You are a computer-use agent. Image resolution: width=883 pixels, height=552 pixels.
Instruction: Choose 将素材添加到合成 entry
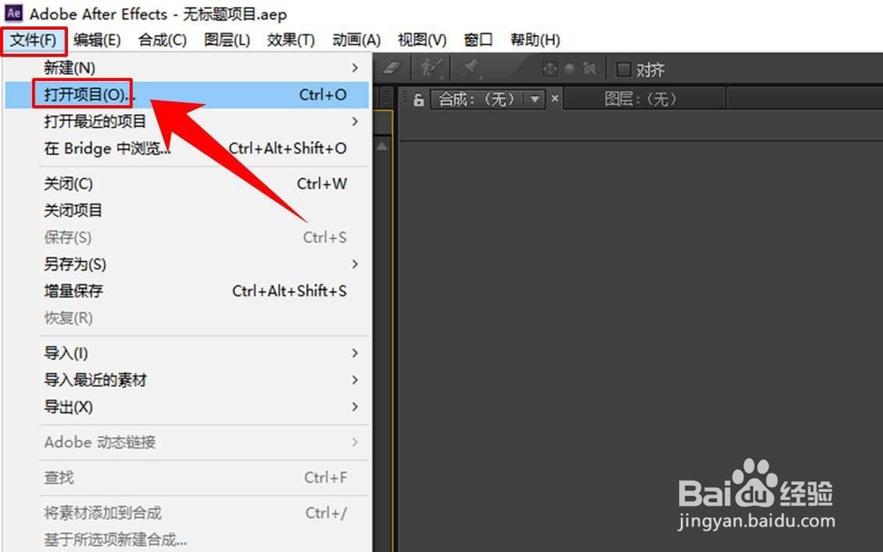(187, 513)
